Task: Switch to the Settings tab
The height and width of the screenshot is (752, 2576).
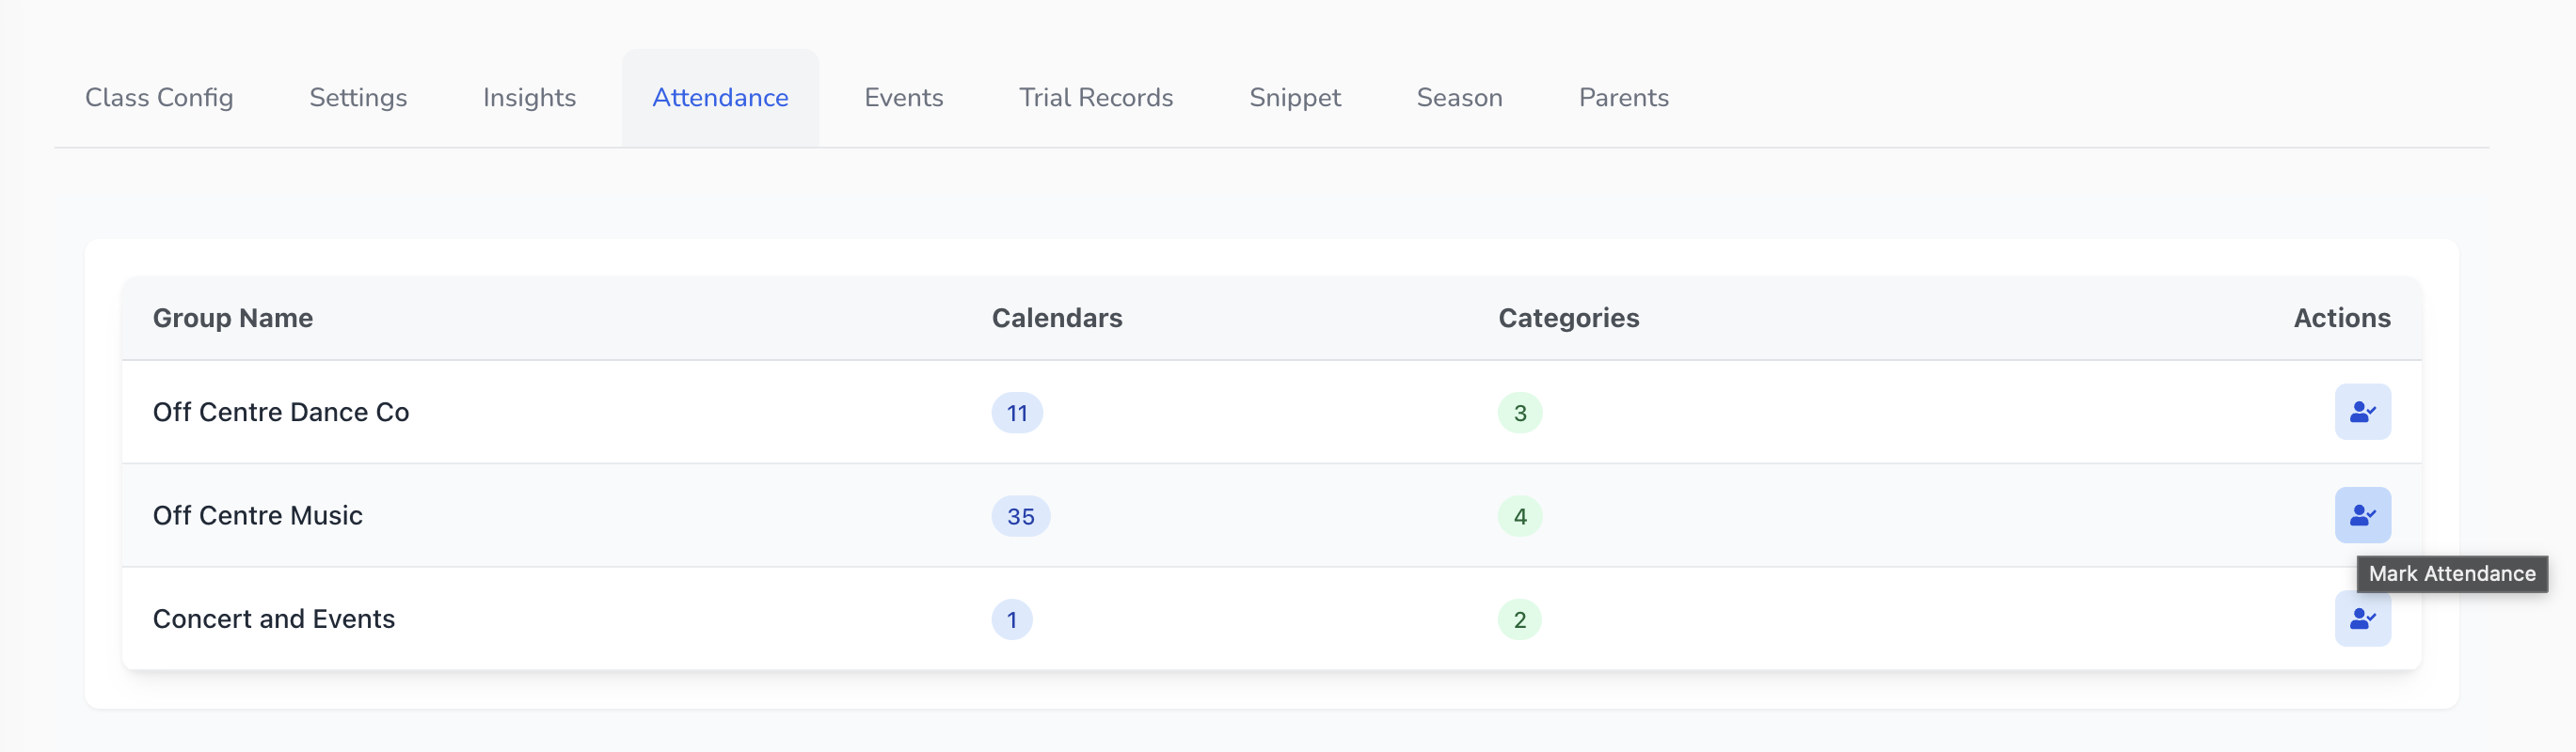Action: (x=358, y=98)
